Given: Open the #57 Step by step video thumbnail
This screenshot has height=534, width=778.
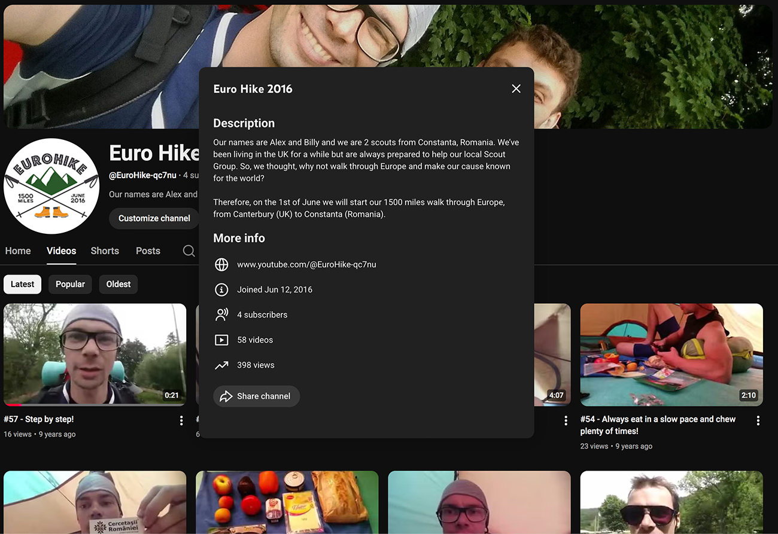Looking at the screenshot, I should click(95, 354).
